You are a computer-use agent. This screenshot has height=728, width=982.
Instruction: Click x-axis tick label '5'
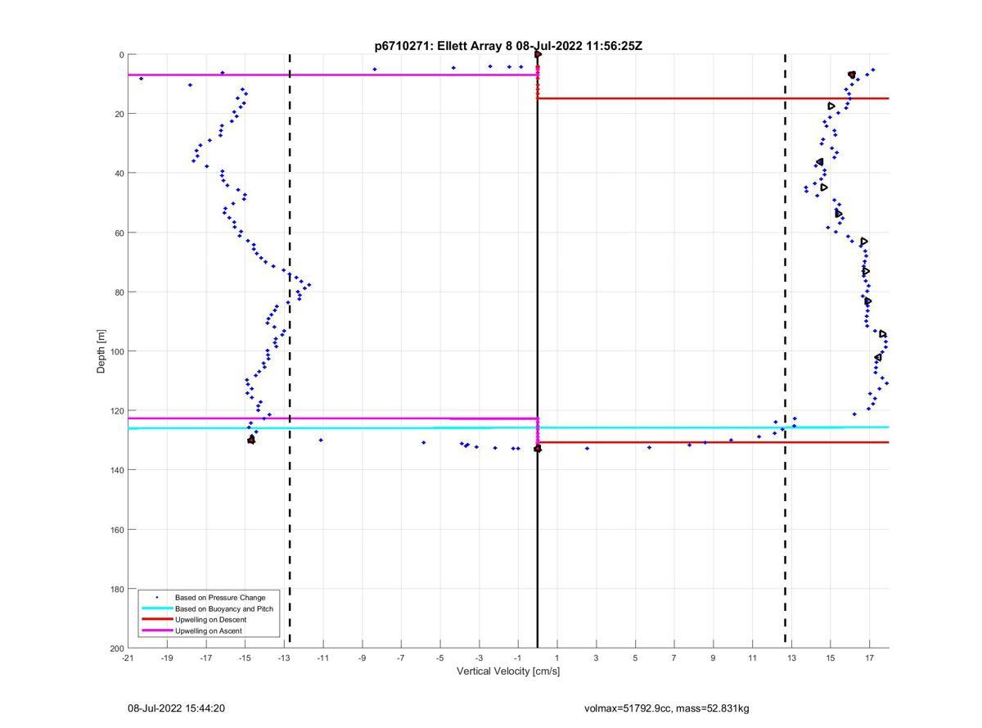635,658
